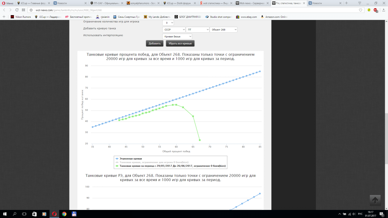The width and height of the screenshot is (388, 218).
Task: Switch to the iCCup Главные форумы tab
Action: click(34, 3)
